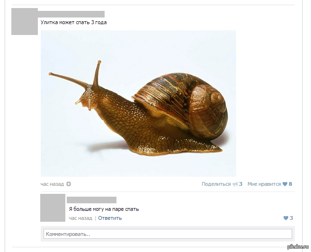
Task: Click the share count 3
Action: click(240, 184)
